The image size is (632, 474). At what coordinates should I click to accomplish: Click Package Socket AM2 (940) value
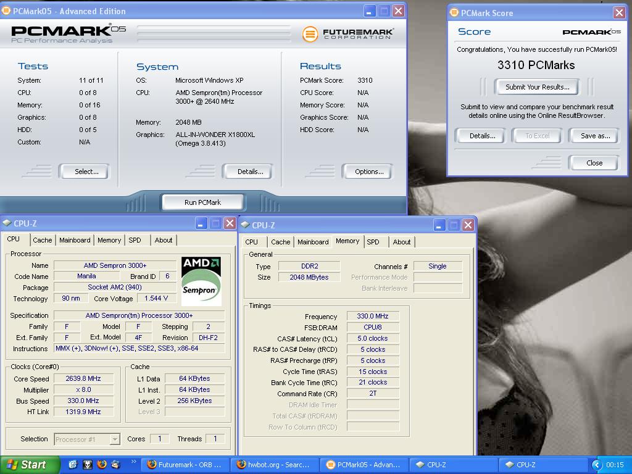(x=115, y=287)
